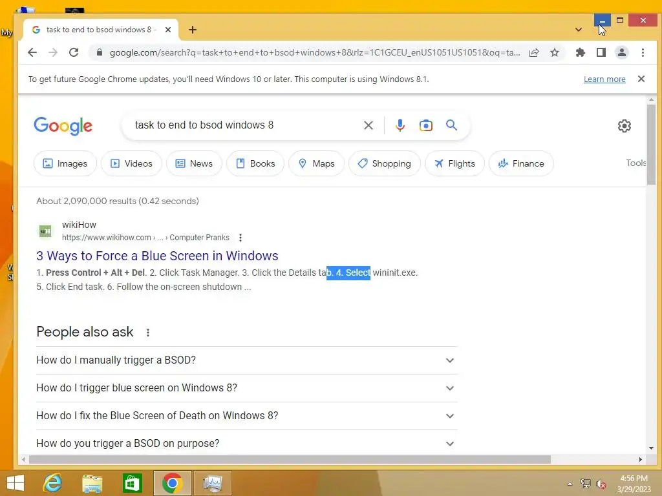Switch to Flights results

pos(454,163)
